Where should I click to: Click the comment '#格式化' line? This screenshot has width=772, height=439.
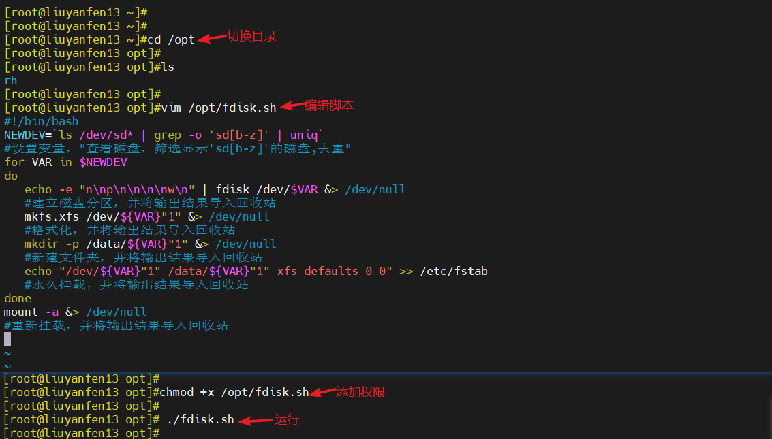tap(130, 230)
